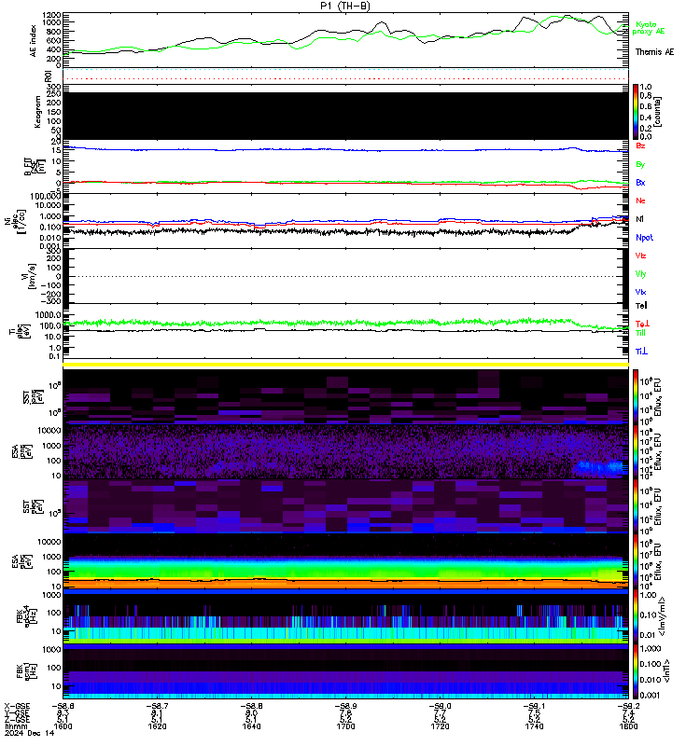Image resolution: width=700 pixels, height=746 pixels.
Task: Click the 1700 time tick label
Action: 345,726
